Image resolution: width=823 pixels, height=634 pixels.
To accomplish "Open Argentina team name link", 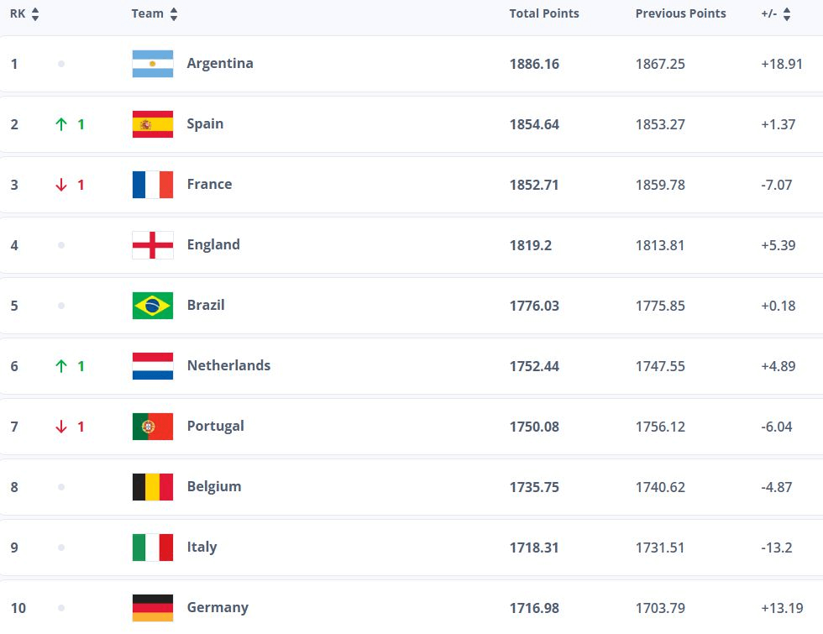I will (x=220, y=64).
